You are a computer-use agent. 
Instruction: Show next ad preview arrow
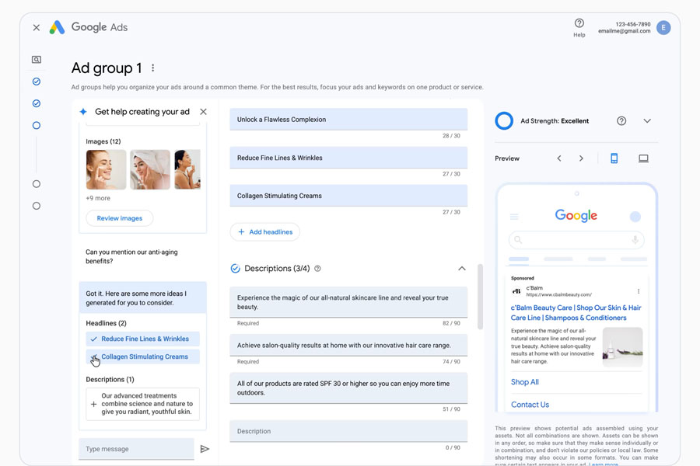[581, 158]
